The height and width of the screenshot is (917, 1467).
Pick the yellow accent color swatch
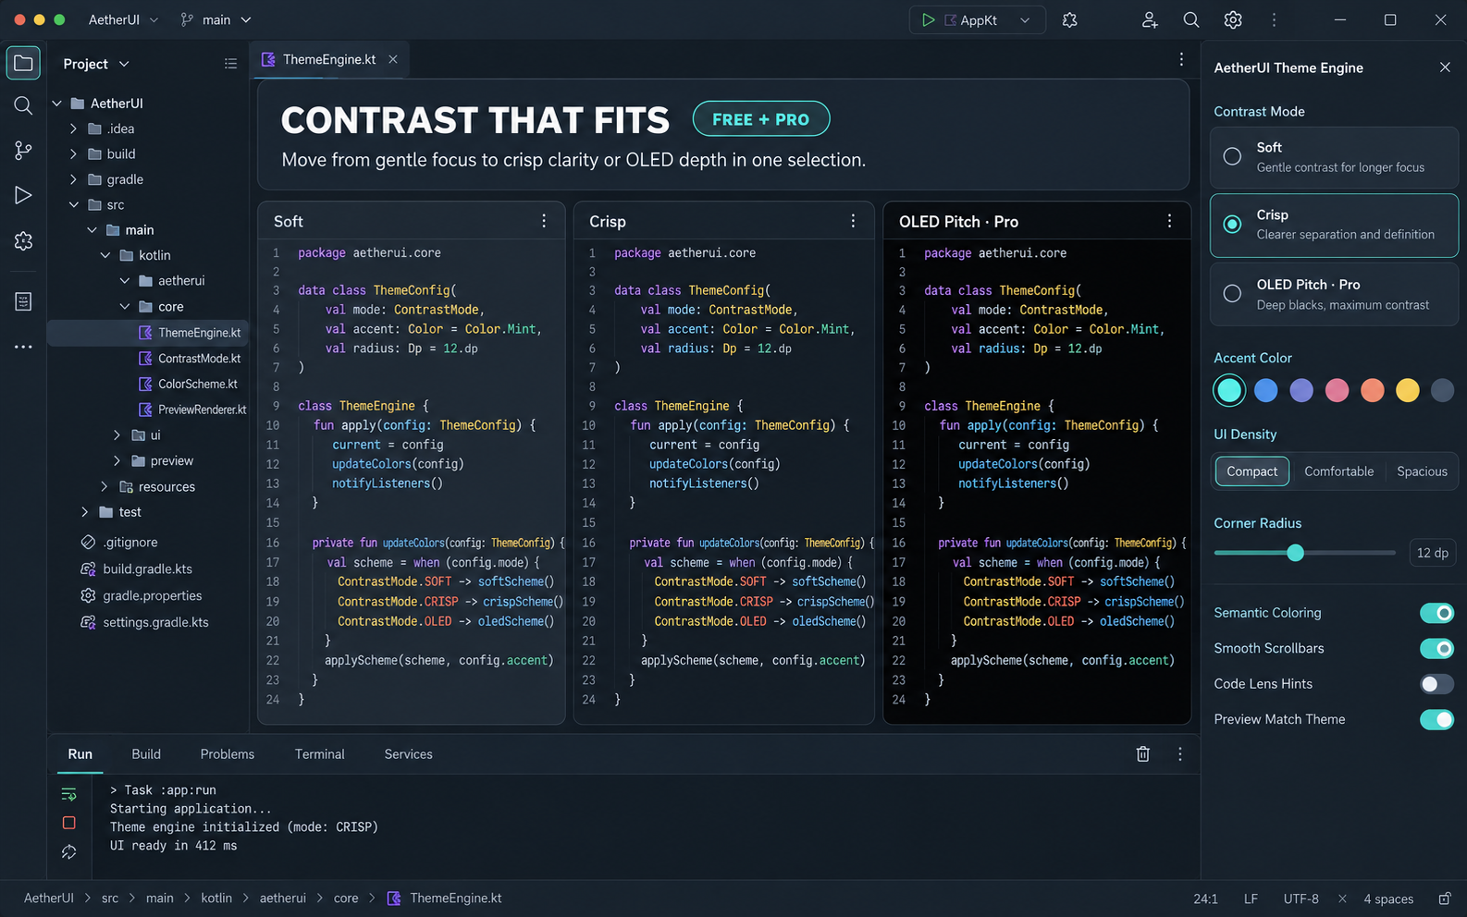point(1407,390)
